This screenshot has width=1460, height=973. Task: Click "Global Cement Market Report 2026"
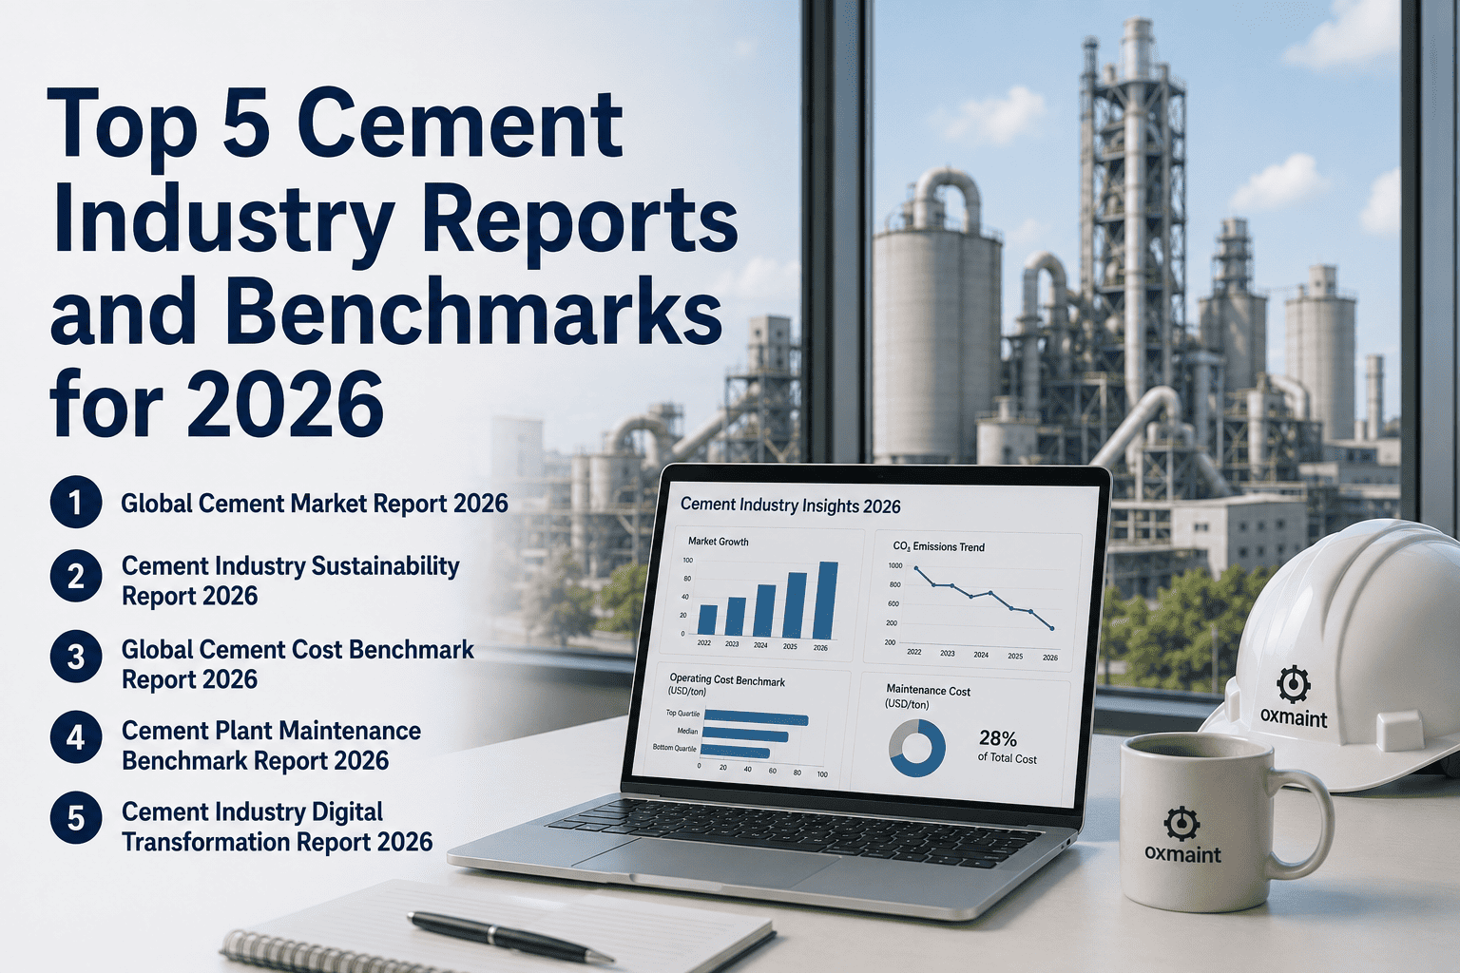[x=315, y=504]
